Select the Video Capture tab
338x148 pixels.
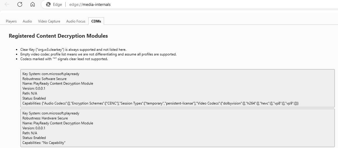tap(49, 21)
